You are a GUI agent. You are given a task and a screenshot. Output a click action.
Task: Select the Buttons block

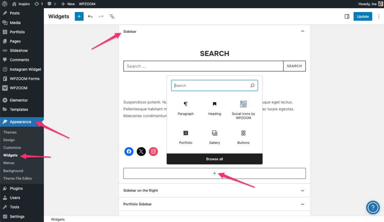pos(243,137)
